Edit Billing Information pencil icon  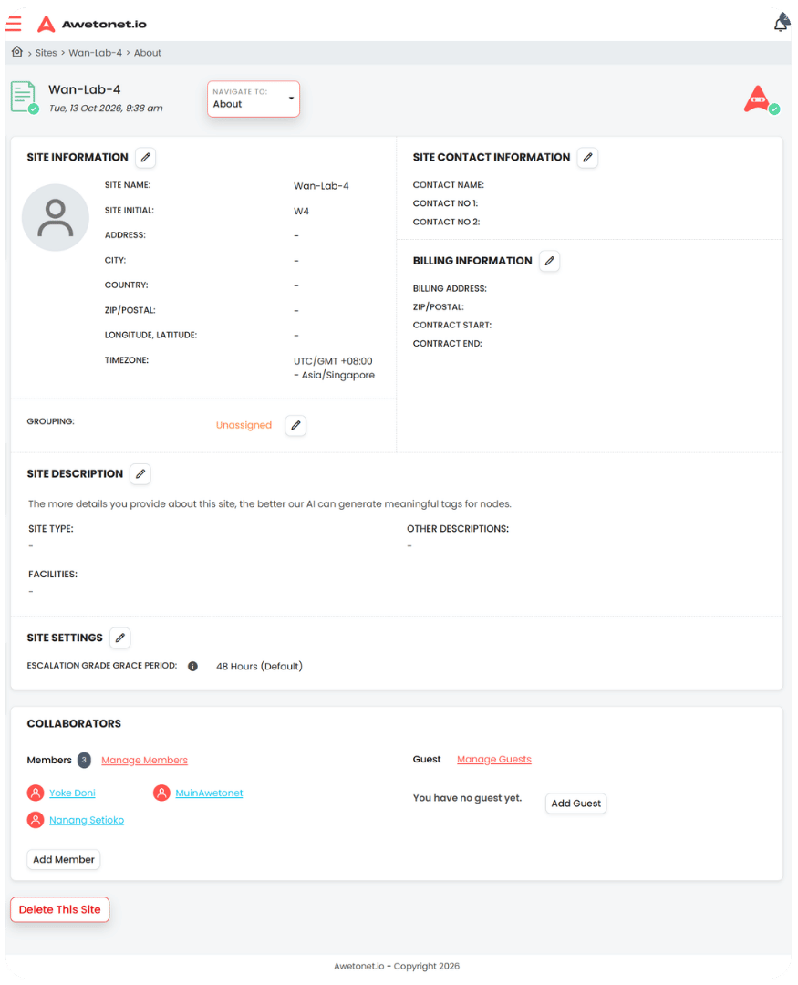(x=550, y=261)
